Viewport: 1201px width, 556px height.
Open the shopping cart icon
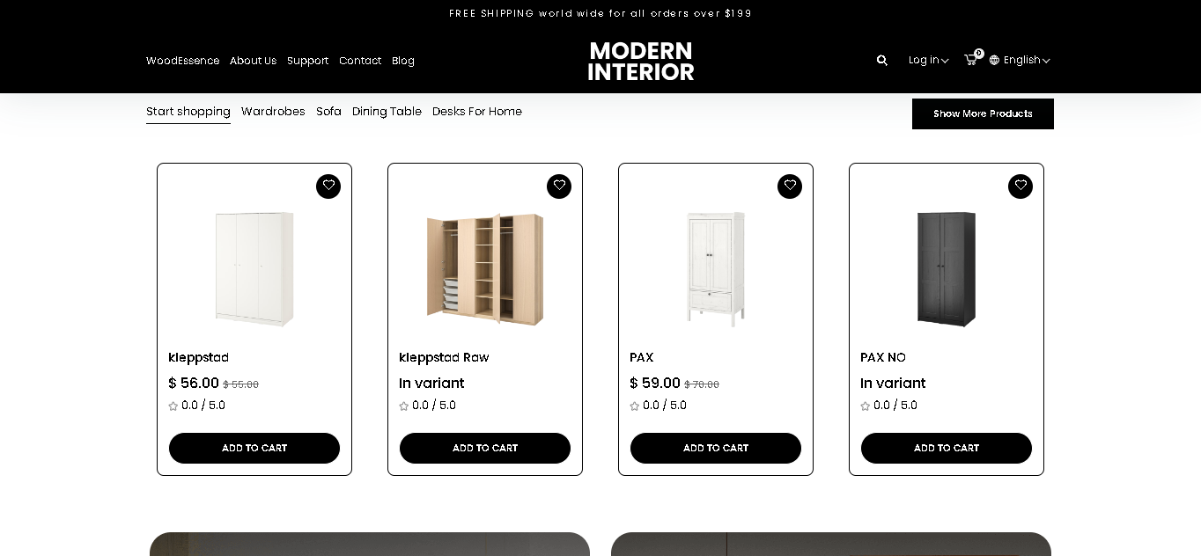point(970,60)
